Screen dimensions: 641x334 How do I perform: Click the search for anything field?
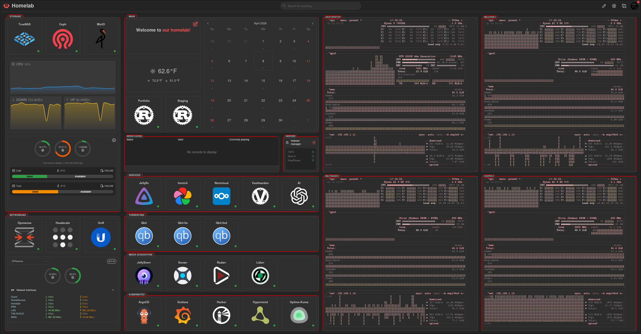320,6
